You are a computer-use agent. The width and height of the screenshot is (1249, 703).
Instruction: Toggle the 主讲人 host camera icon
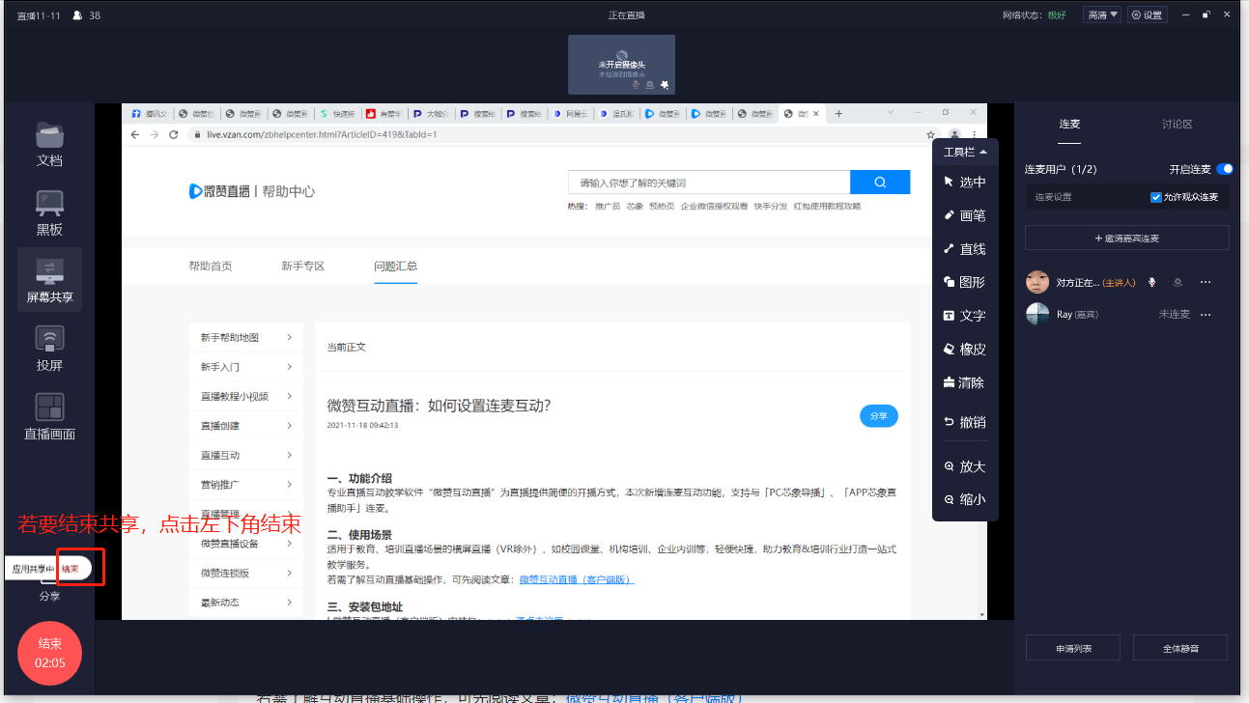(1178, 282)
